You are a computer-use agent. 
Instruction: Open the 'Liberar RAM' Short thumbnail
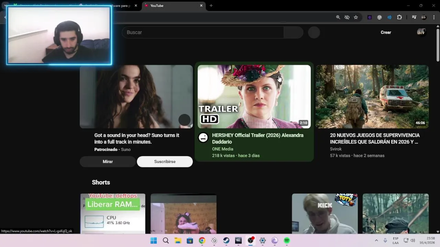[113, 214]
